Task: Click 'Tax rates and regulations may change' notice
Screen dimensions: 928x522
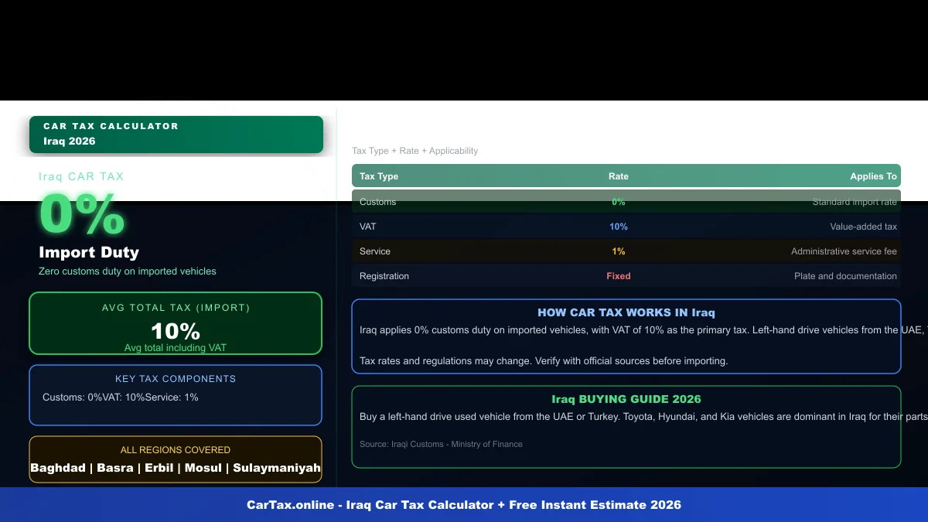Action: point(544,361)
